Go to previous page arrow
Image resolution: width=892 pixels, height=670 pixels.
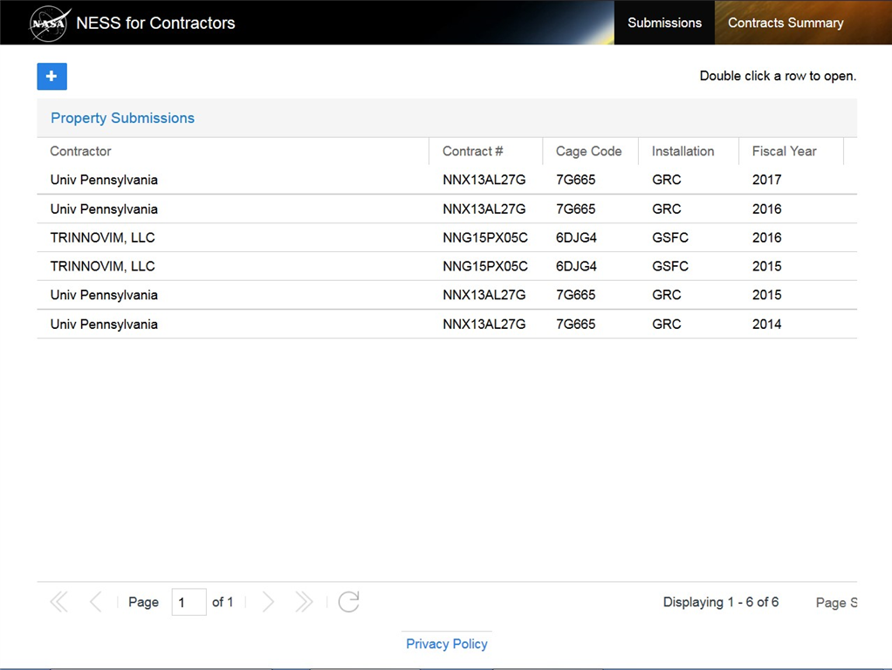click(95, 602)
